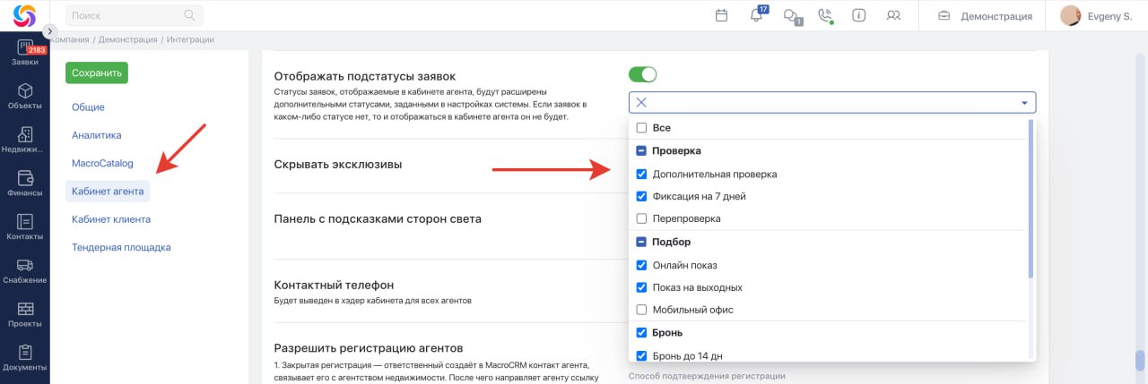Clear substatus selection with X icon
Screen dimensions: 1148x384
tap(641, 103)
